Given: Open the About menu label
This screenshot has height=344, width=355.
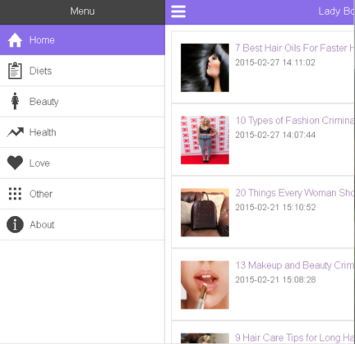Looking at the screenshot, I should pos(42,224).
